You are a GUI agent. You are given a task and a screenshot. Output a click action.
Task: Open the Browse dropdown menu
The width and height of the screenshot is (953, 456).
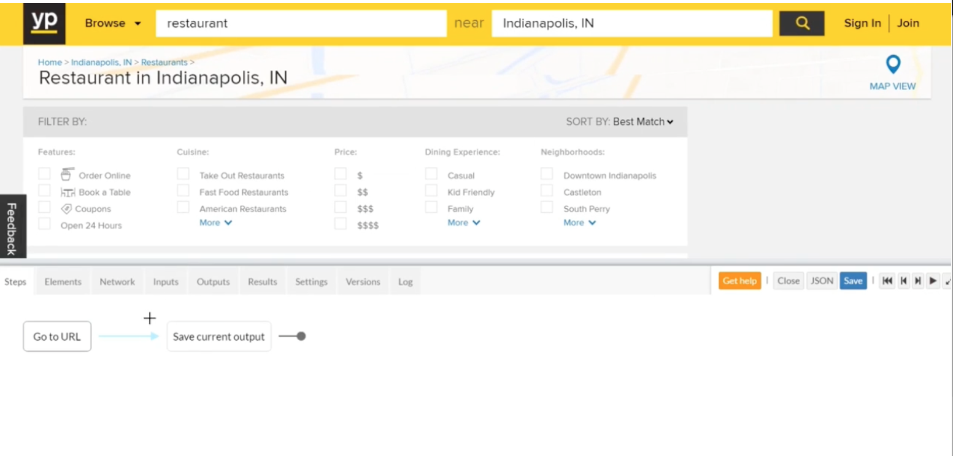(x=113, y=23)
